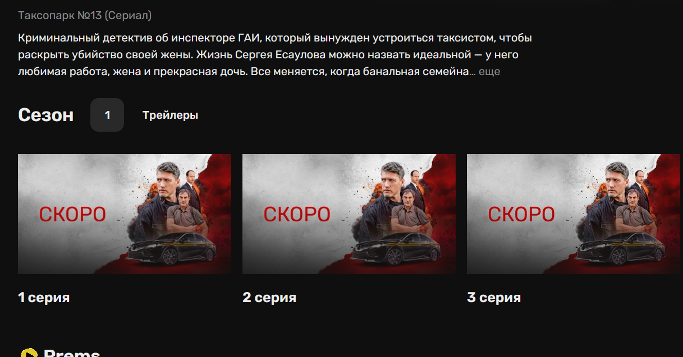Open the 2 серия poster thumbnail
Image resolution: width=683 pixels, height=357 pixels.
[349, 214]
